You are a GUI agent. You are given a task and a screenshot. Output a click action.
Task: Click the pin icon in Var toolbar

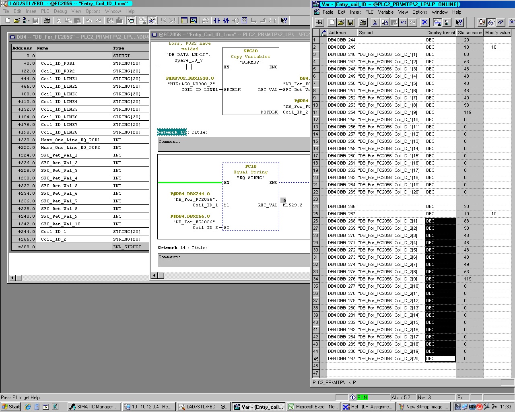point(319,22)
